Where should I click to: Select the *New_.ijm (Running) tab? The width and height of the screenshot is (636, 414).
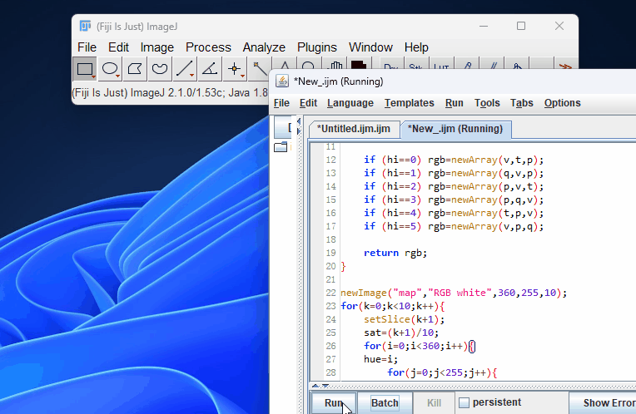point(455,129)
